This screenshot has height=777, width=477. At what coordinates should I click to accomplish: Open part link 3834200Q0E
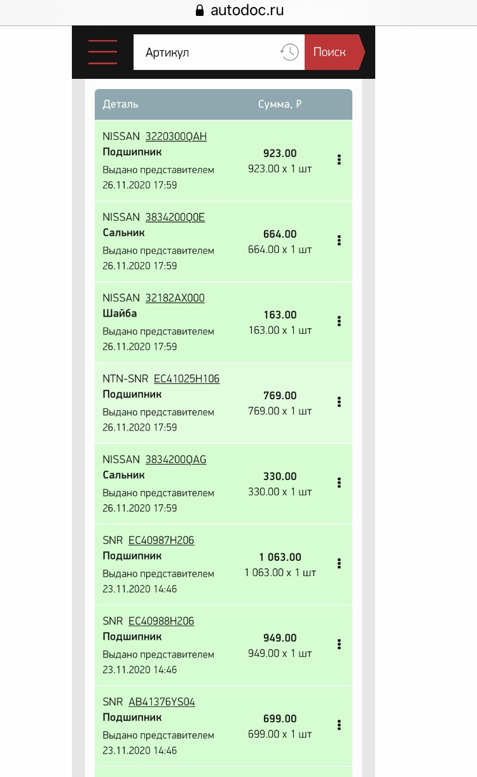point(175,217)
